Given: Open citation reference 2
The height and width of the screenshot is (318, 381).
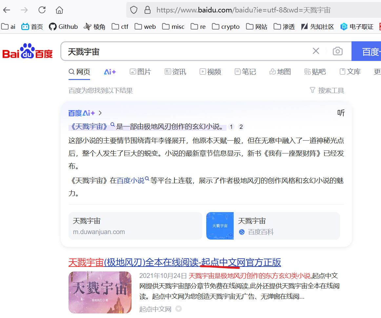Looking at the screenshot, I should point(241,127).
